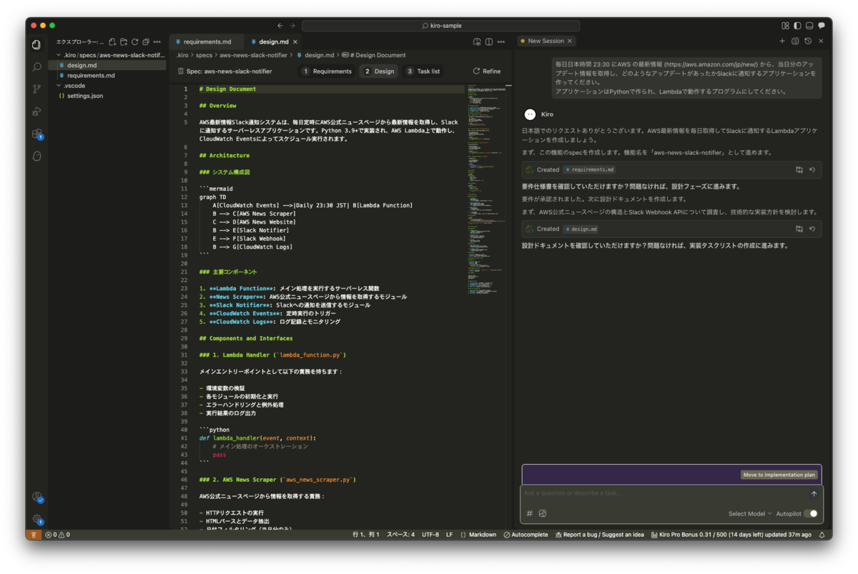Open breadcrumb # Design Document symbol
Screen dimensions: 858x574
[x=374, y=55]
